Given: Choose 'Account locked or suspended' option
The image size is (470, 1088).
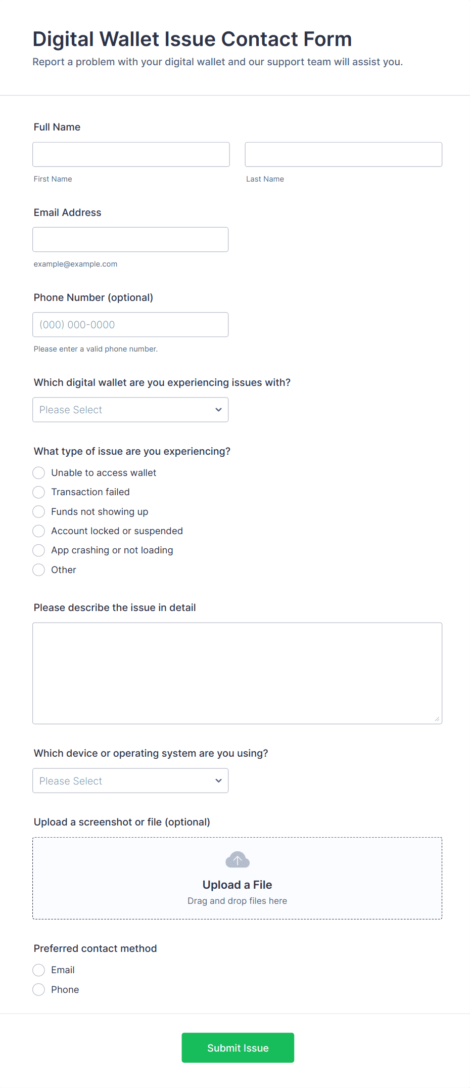Looking at the screenshot, I should (38, 531).
